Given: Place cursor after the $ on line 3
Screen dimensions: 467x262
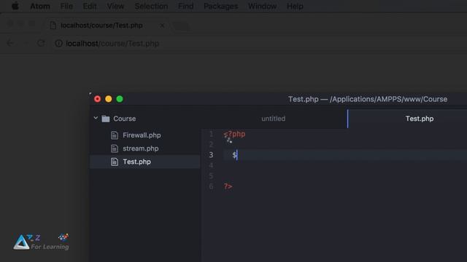Looking at the screenshot, I should point(237,155).
